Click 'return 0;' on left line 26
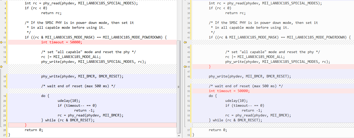 tap(34, 130)
